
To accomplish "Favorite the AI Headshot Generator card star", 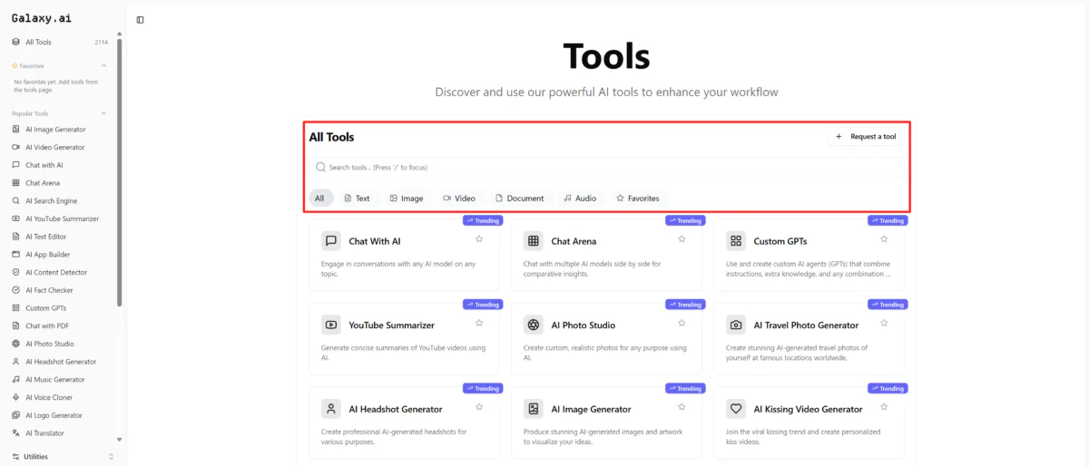I will click(x=479, y=407).
